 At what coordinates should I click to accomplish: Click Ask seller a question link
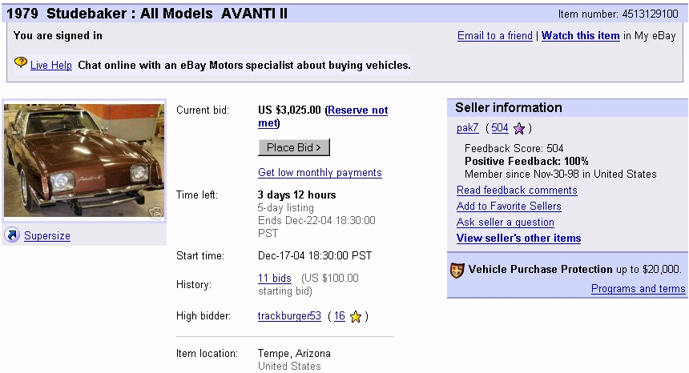(x=505, y=223)
